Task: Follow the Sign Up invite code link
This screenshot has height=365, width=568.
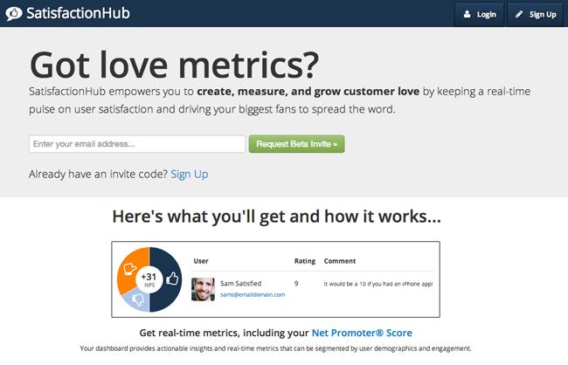Action: coord(189,174)
